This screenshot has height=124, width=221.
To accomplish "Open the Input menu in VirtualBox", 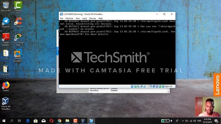I will pos(84,18).
